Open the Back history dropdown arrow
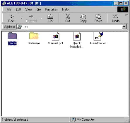The height and width of the screenshot is (123, 130). (22, 18)
